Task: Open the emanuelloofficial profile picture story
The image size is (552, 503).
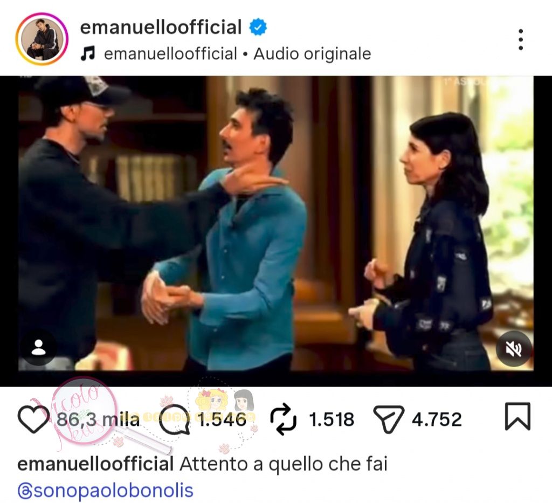Action: (42, 39)
